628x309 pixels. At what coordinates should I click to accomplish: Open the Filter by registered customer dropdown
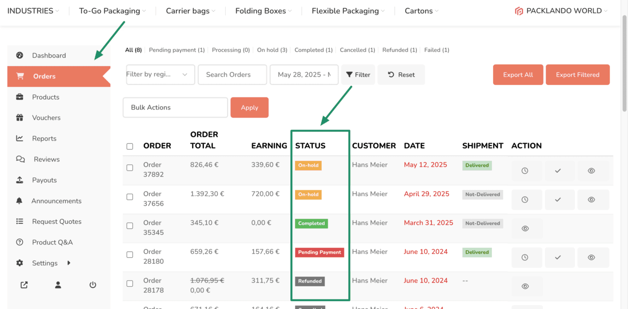[160, 75]
